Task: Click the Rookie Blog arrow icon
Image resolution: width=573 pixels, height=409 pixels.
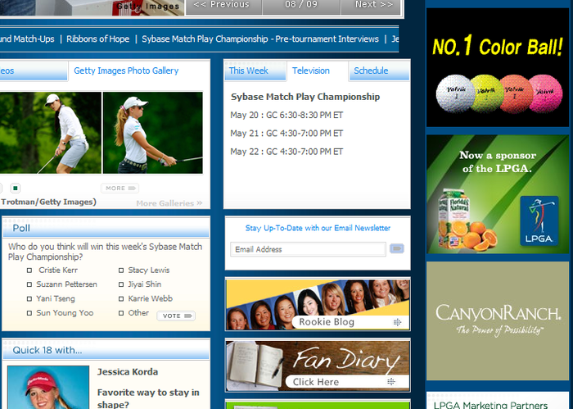Action: point(398,322)
